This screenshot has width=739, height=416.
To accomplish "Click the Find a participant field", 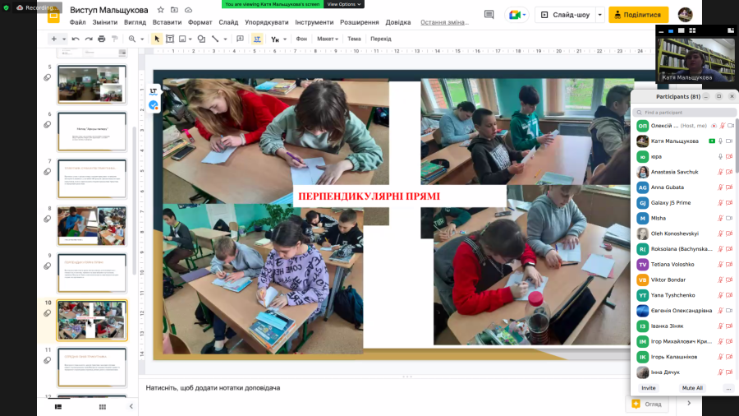I will (685, 113).
